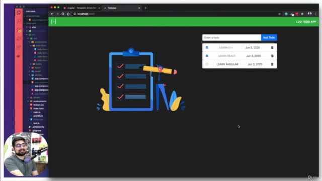Open the Chrome three-dot menu
The image size is (322, 181).
point(315,14)
